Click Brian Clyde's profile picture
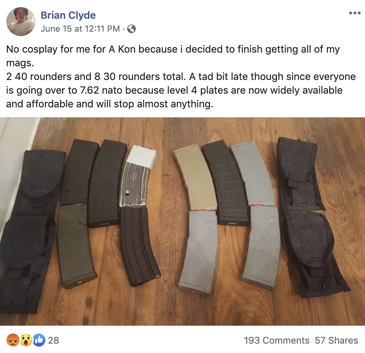 (21, 22)
